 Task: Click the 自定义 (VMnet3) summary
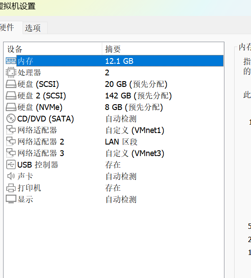[x=135, y=153]
